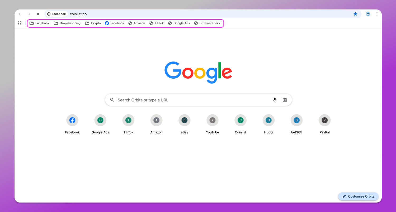Open the Amazon bookmark
396x212 pixels.
tap(137, 23)
